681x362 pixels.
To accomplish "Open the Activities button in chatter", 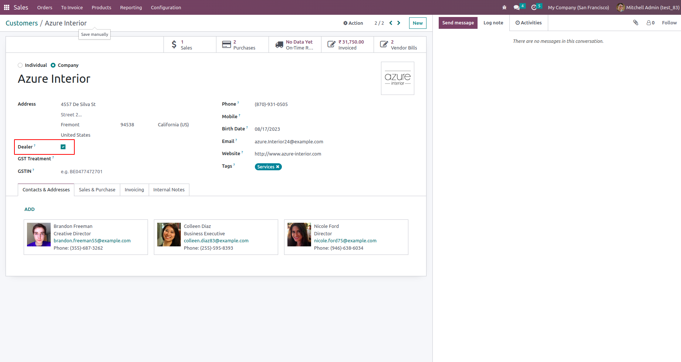I will click(x=529, y=23).
